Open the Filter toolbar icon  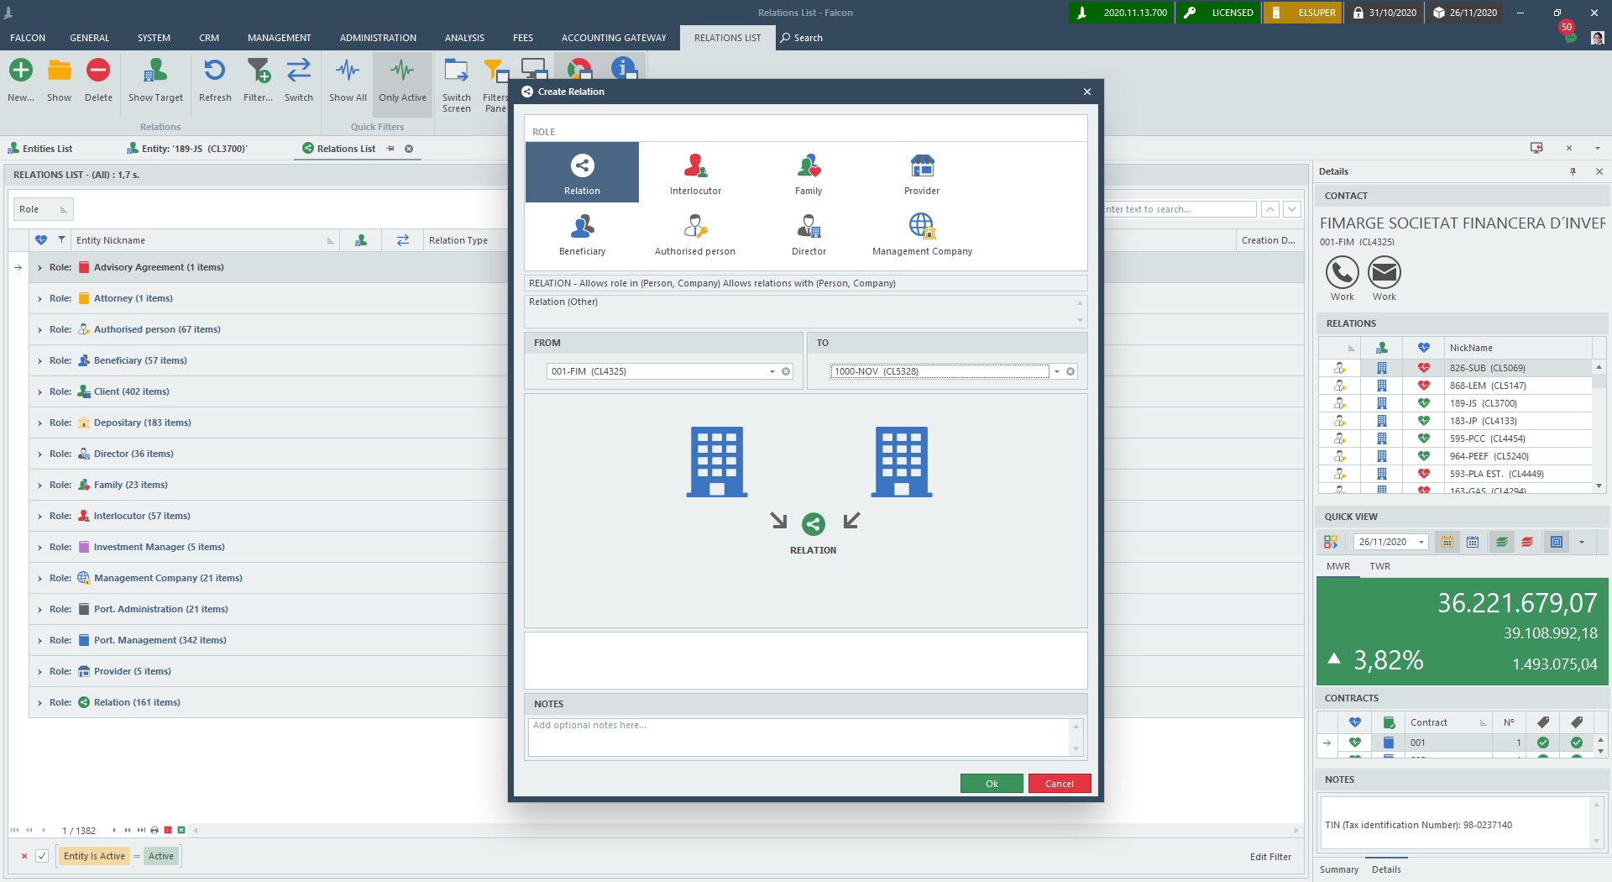coord(259,70)
